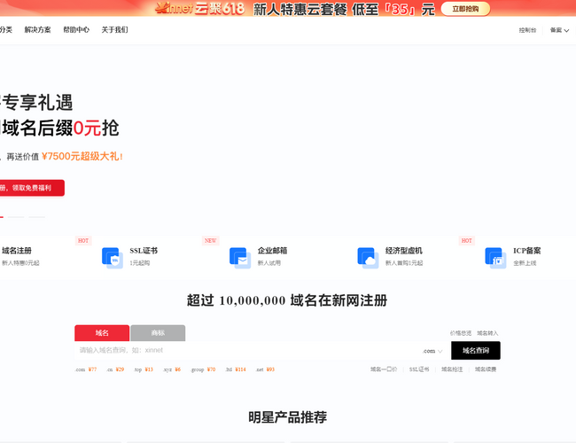Open the 域名抢注 link
Viewport: 576px width, 443px height.
452,369
